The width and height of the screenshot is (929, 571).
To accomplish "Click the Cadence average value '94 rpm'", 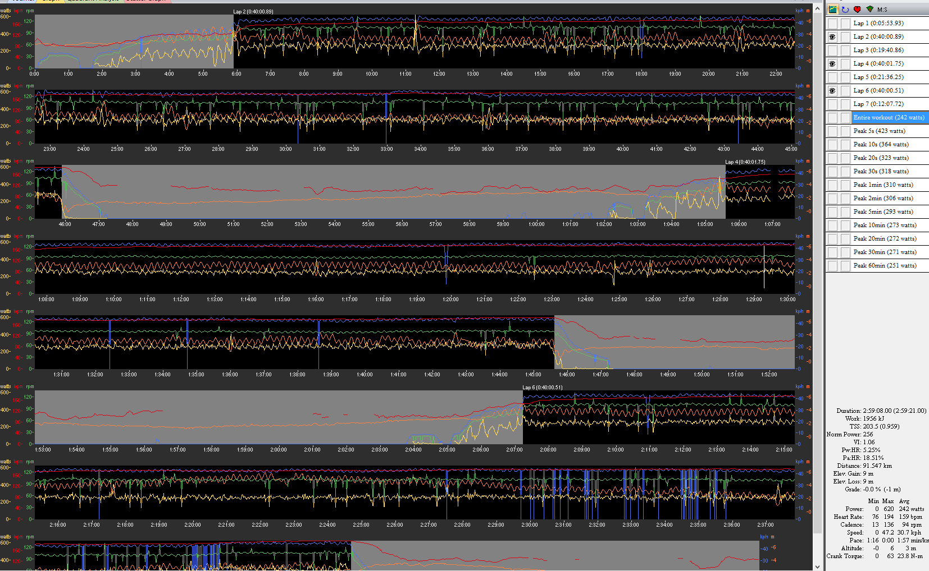I will (912, 524).
